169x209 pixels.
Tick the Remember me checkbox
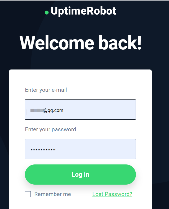click(x=28, y=194)
